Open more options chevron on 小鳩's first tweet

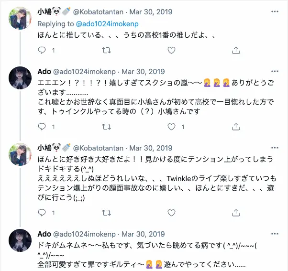tap(273, 11)
